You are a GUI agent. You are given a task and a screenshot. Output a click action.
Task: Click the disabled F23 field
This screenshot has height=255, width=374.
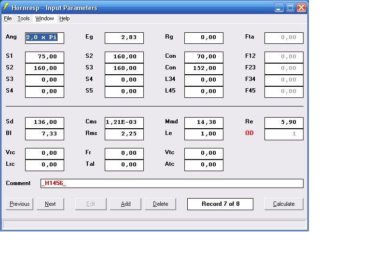(x=284, y=68)
